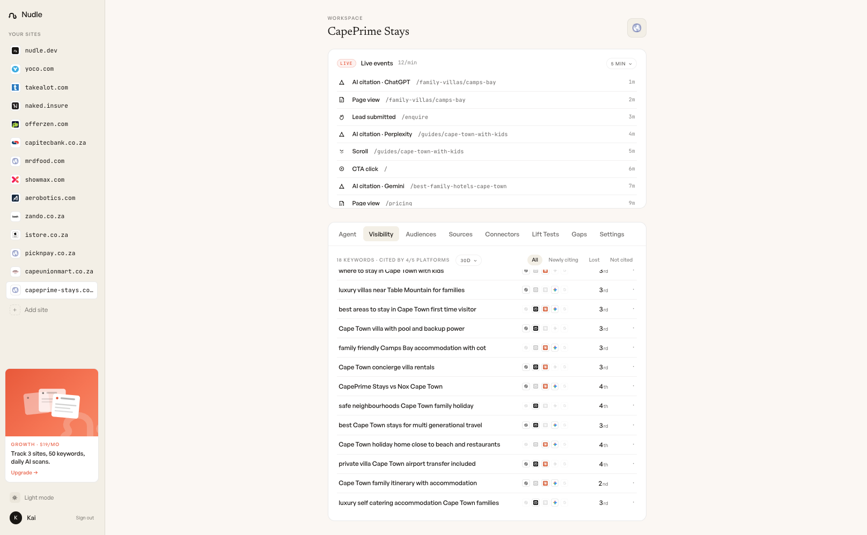Screen dimensions: 867x535
Task: Click the Lead submitted event icon
Action: pyautogui.click(x=342, y=117)
